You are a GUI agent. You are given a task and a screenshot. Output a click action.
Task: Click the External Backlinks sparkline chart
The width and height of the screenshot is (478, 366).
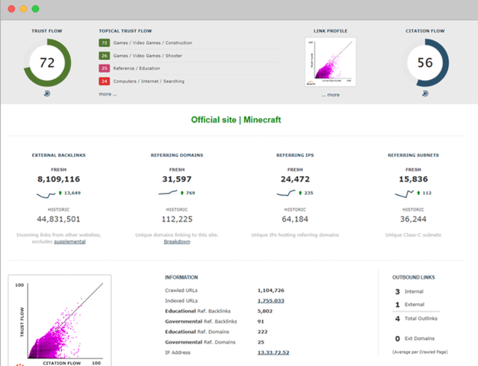(x=46, y=195)
